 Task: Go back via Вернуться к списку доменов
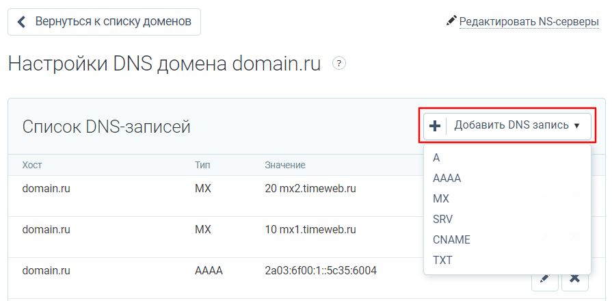click(104, 22)
